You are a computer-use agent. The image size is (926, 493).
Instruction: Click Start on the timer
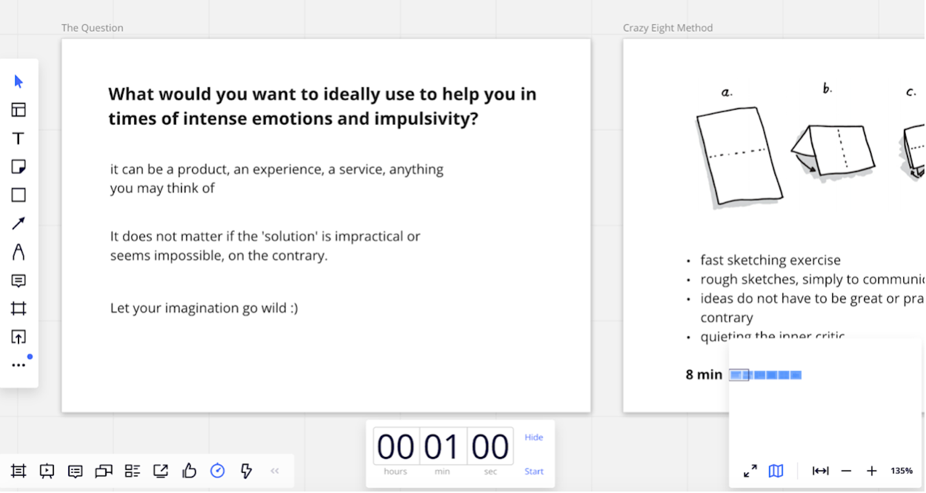tap(534, 472)
